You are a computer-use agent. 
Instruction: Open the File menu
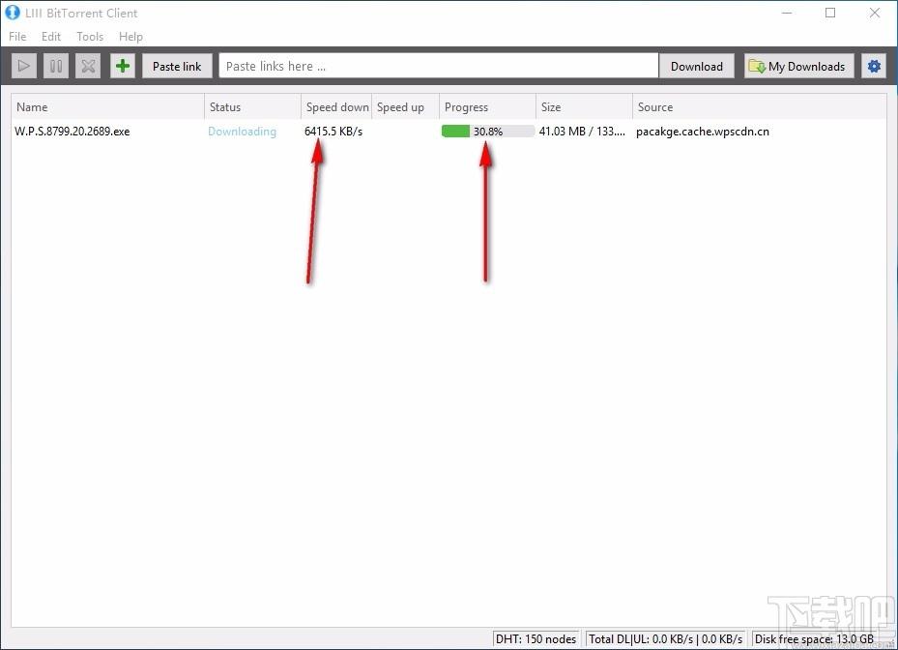click(x=17, y=36)
